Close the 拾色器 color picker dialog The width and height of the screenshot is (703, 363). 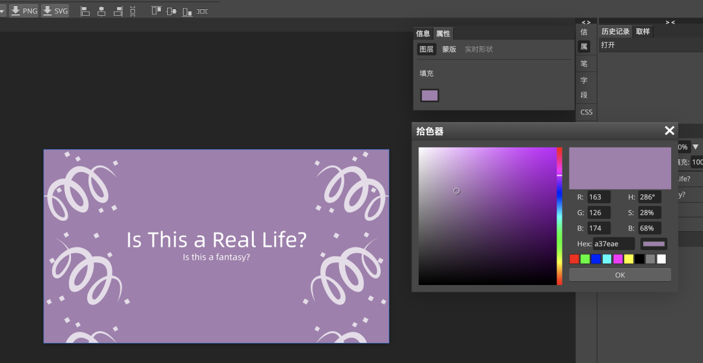click(x=669, y=131)
